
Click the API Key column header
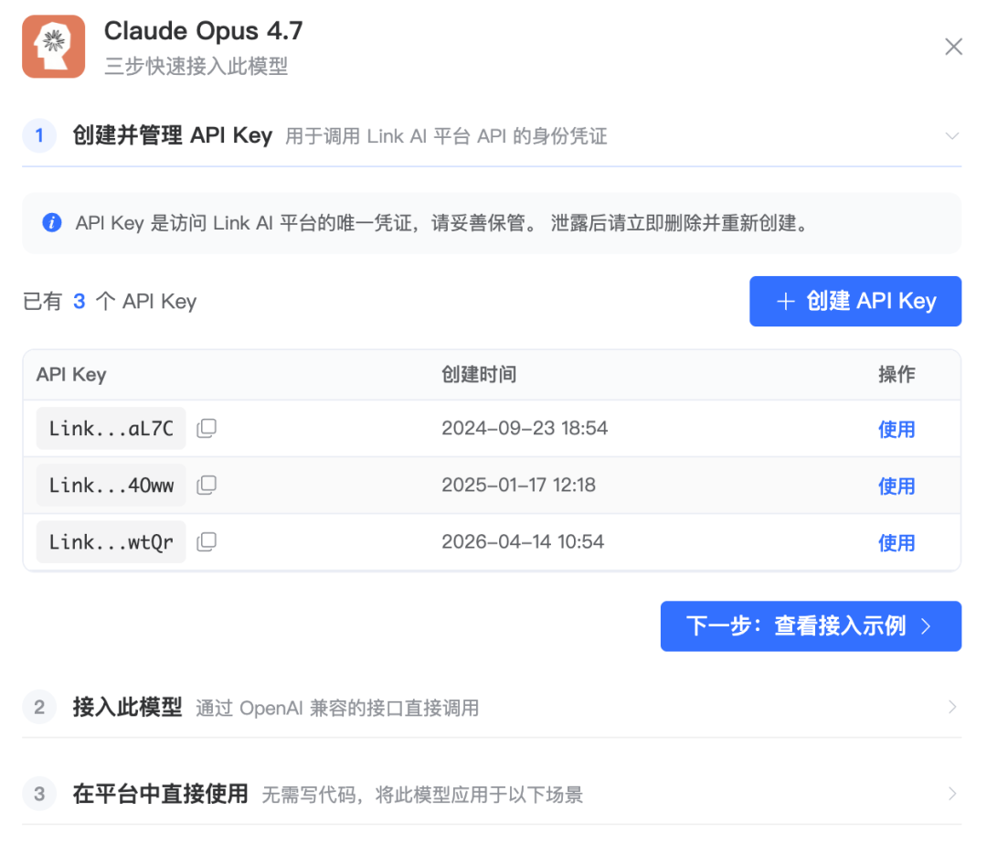click(71, 374)
